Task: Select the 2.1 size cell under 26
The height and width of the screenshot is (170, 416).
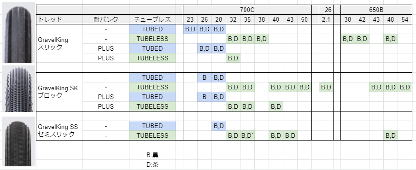Action: [326, 19]
